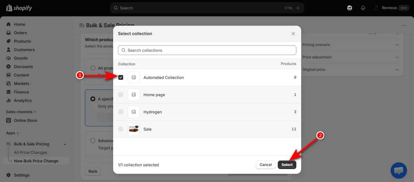Click the Markets globe icon
414x182 pixels.
9,84
